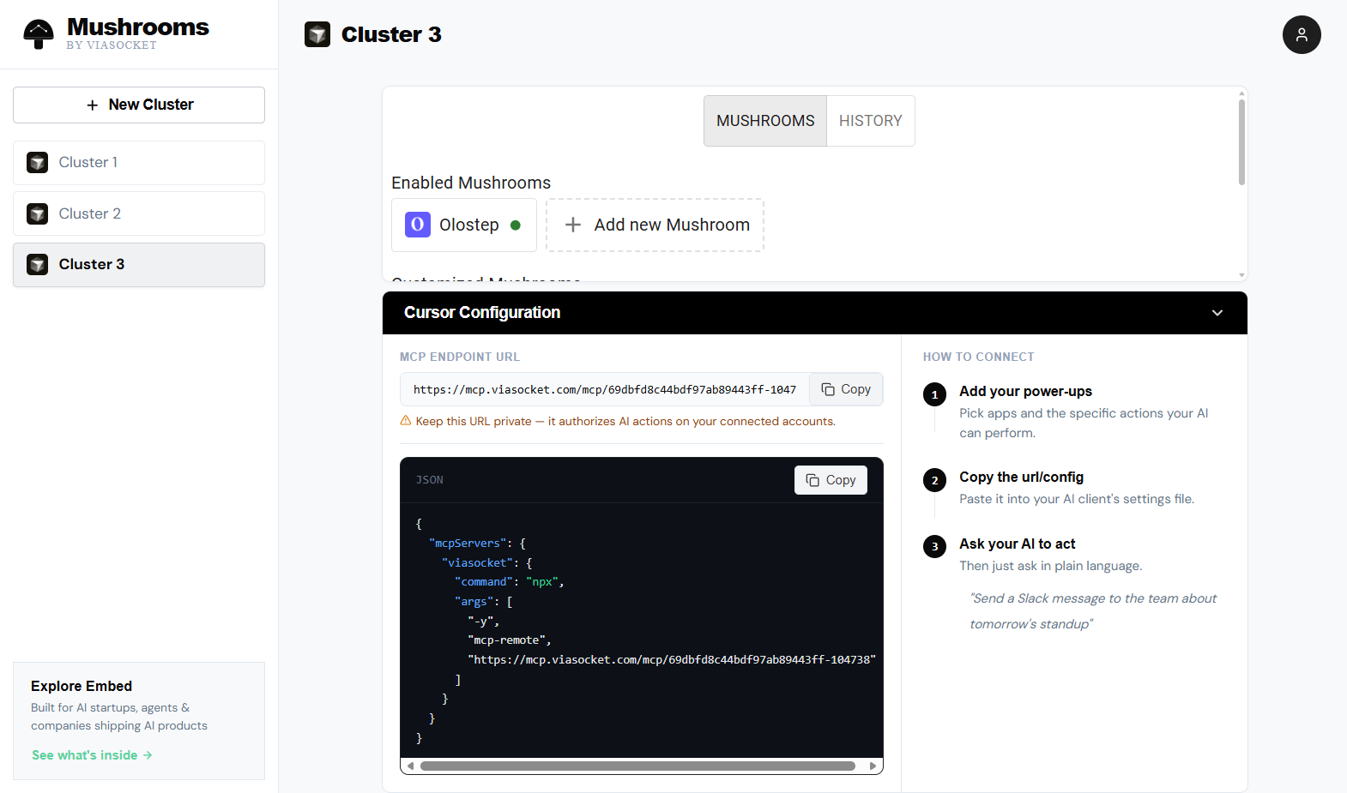Switch to the HISTORY tab
The height and width of the screenshot is (793, 1347).
[871, 121]
